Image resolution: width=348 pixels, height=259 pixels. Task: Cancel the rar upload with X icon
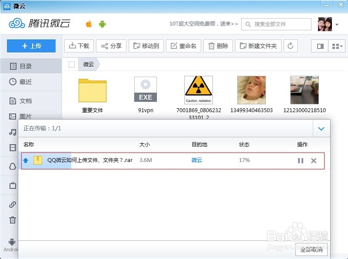click(314, 161)
